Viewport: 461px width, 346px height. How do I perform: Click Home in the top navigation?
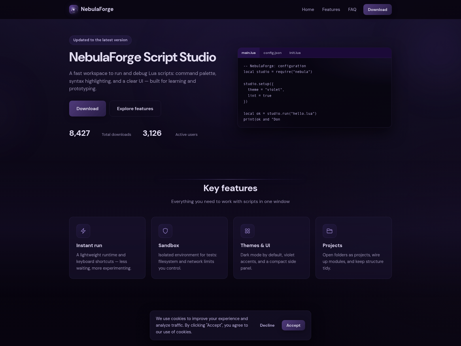(x=308, y=9)
